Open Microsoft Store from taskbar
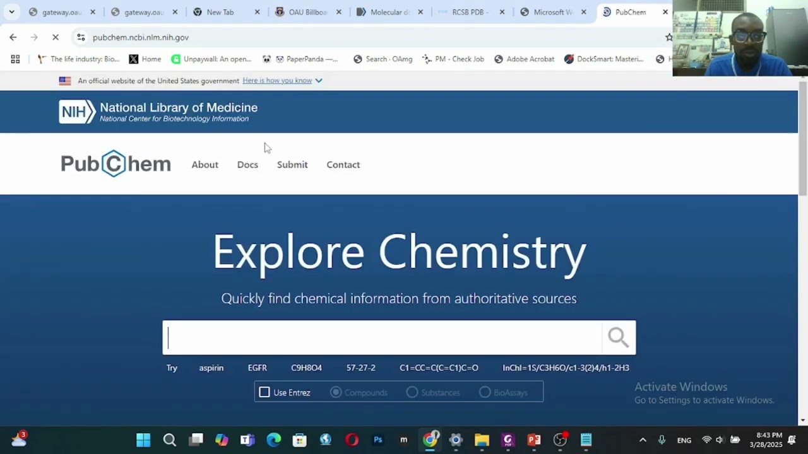This screenshot has width=808, height=454. tap(300, 439)
